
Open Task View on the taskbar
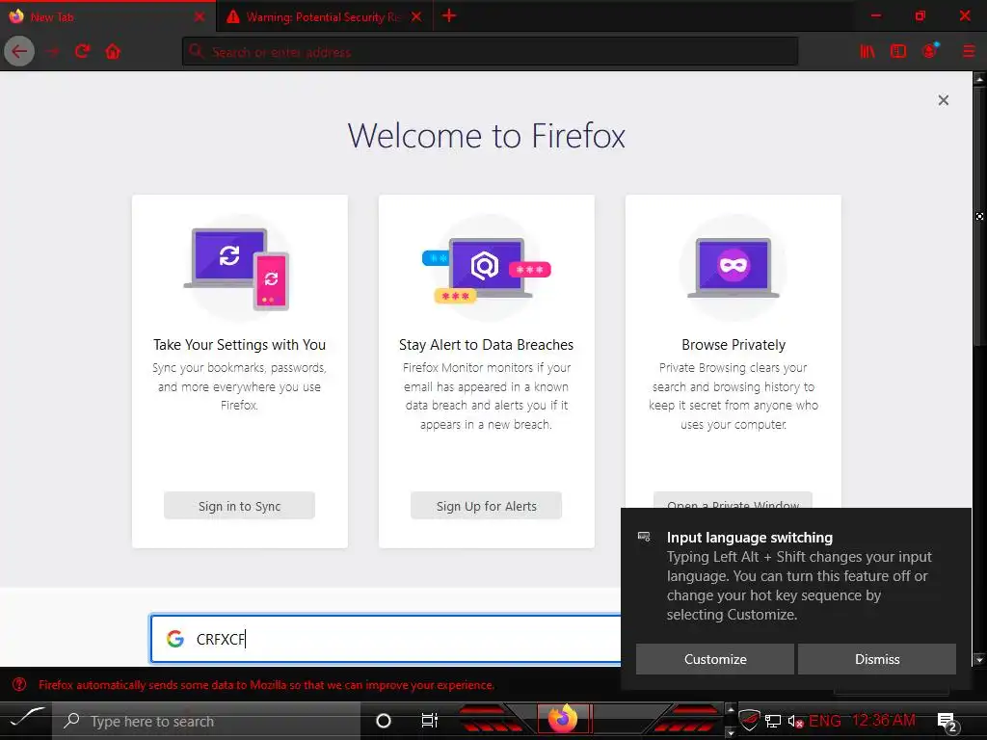[x=429, y=721]
